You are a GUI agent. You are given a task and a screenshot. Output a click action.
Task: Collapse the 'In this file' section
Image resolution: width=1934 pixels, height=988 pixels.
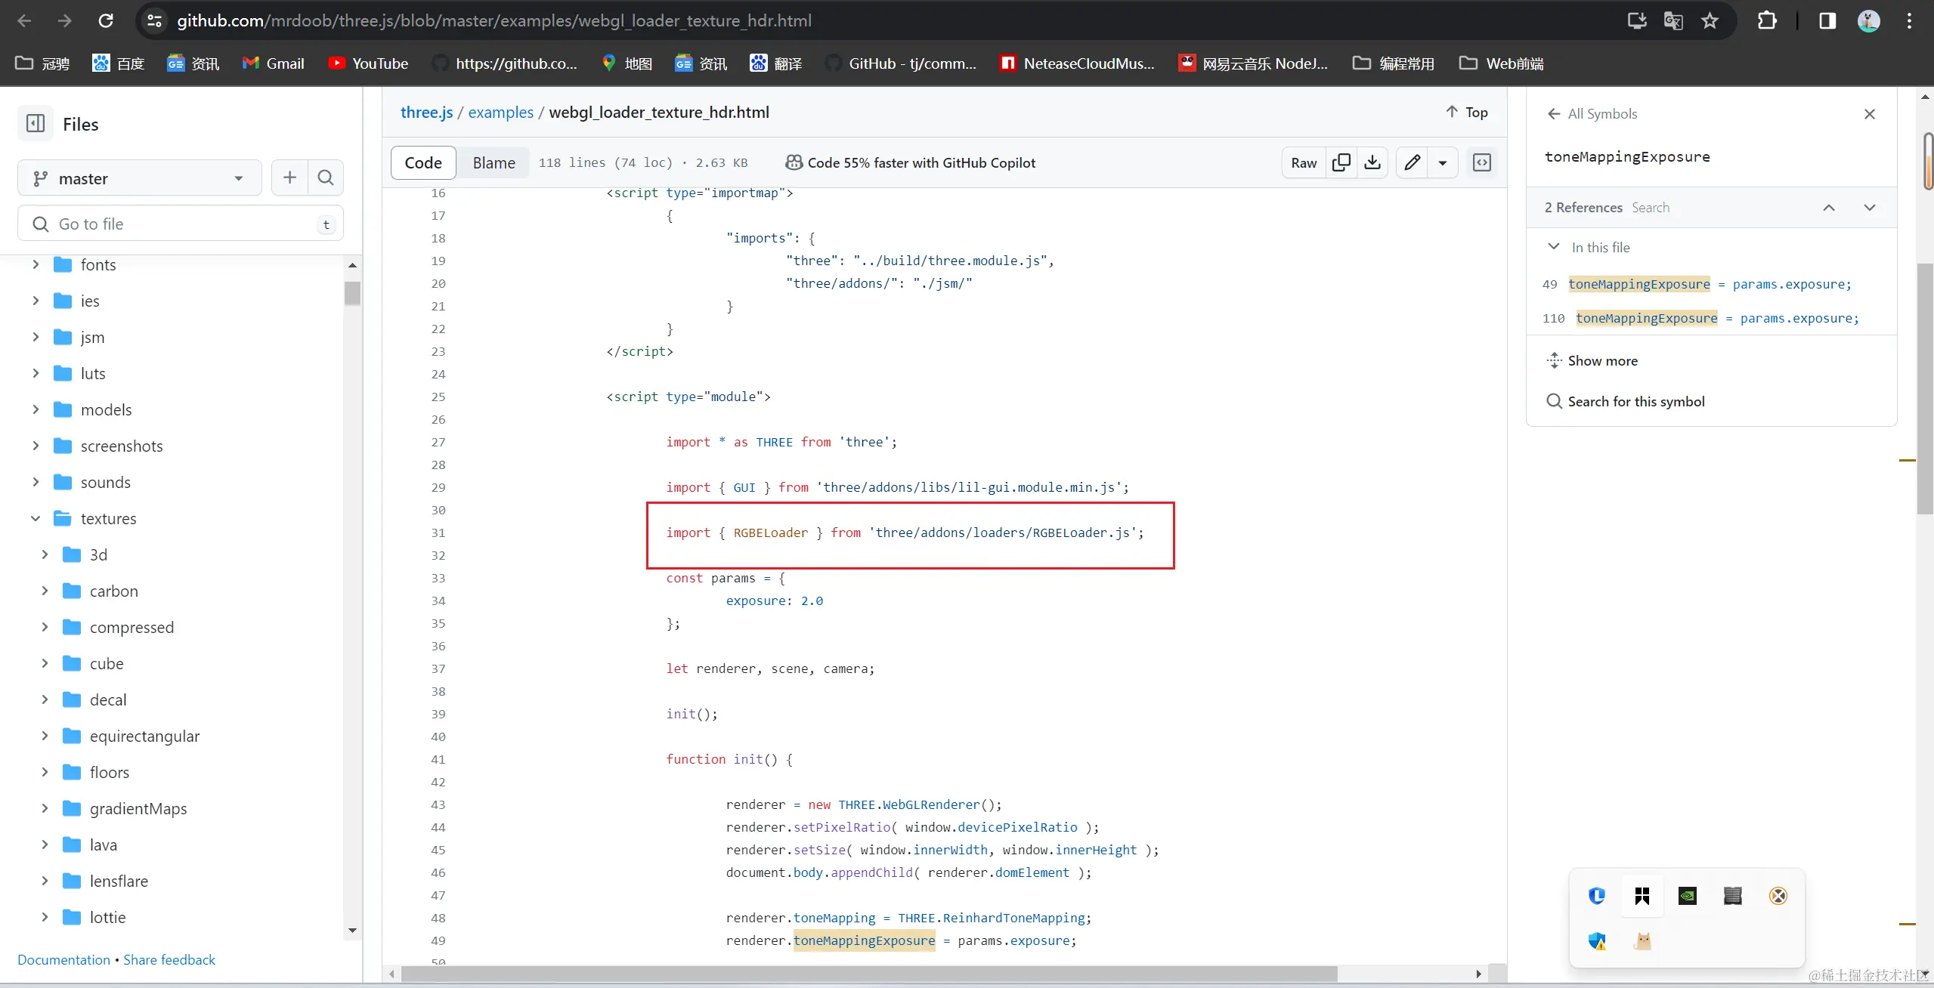[x=1554, y=247]
